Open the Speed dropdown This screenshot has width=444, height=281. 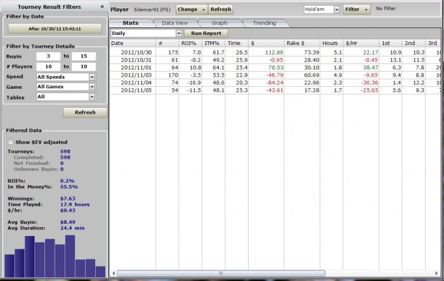click(x=92, y=77)
